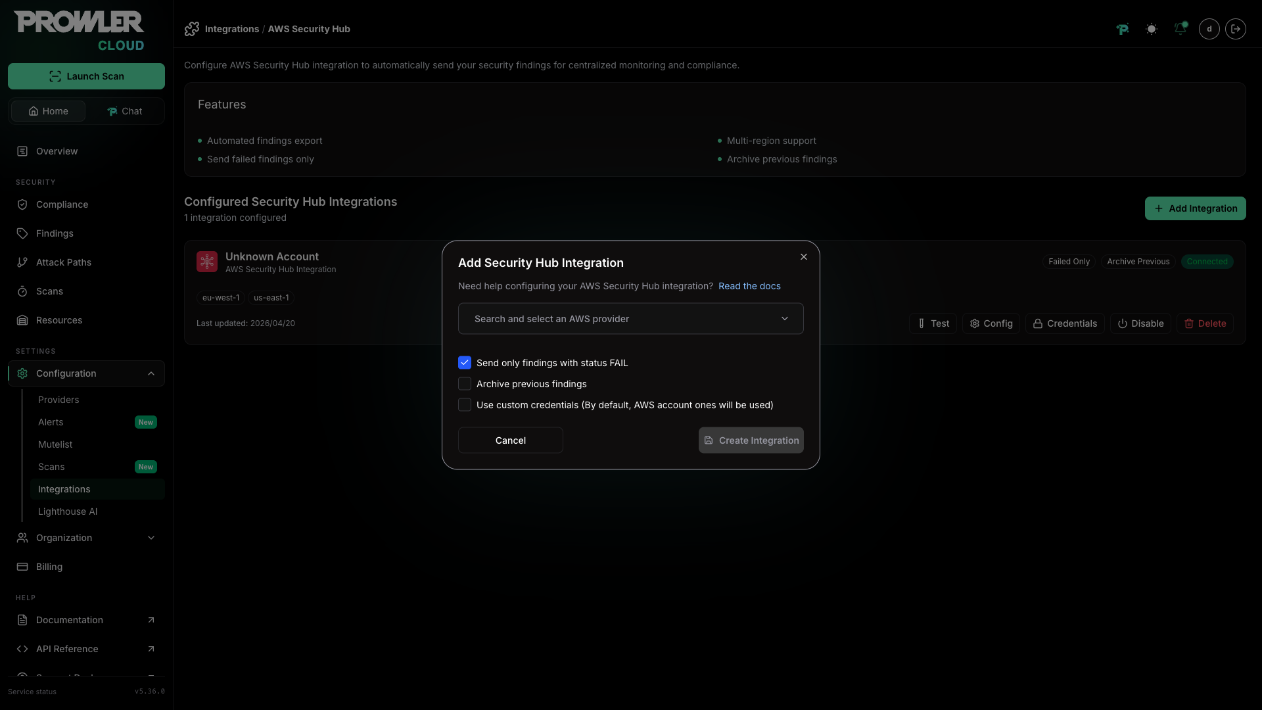Open the Resources page
The image size is (1262, 710).
coord(86,320)
